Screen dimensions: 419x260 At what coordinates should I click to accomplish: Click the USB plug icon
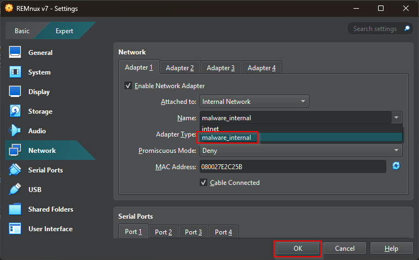(x=15, y=189)
